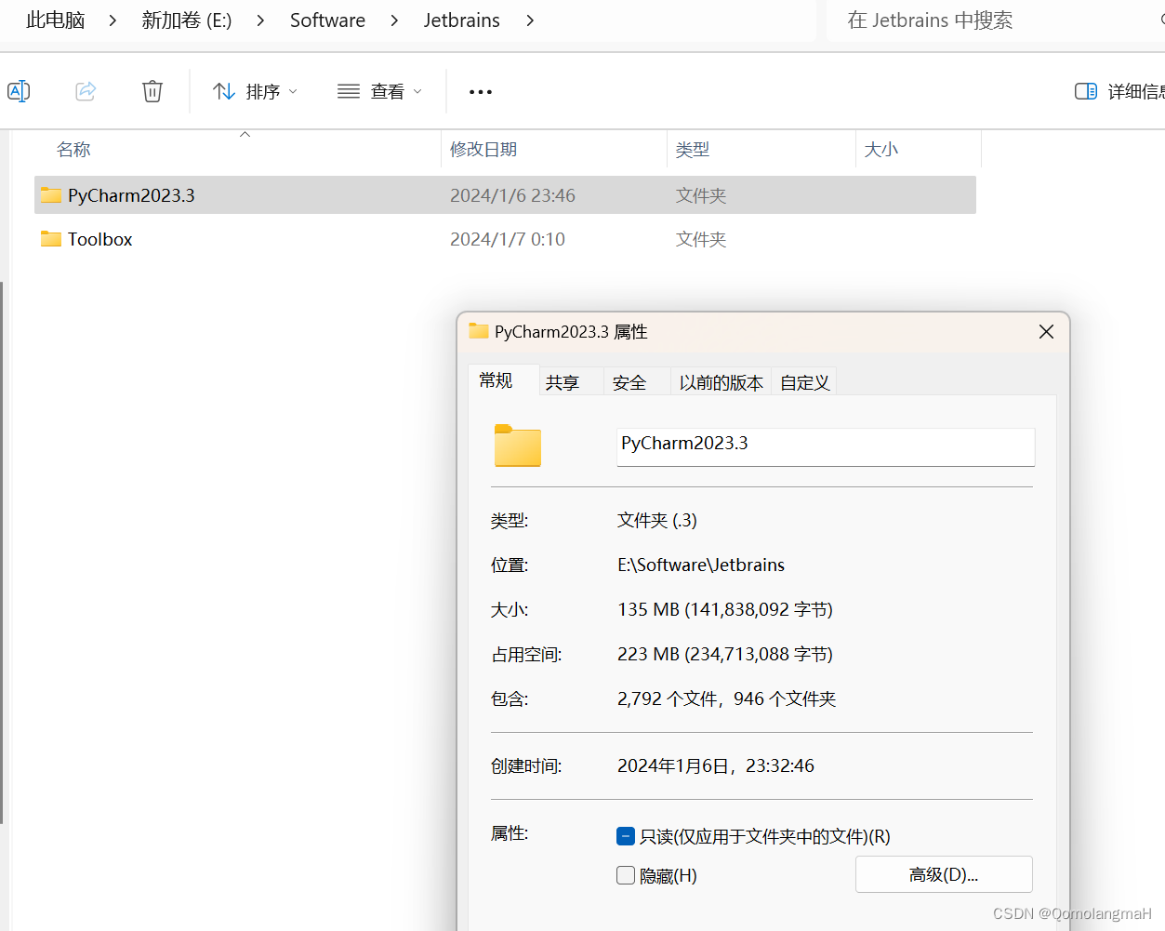Screen dimensions: 1165x931
Task: Click creation time 2024年1月6日
Action: pyautogui.click(x=716, y=765)
